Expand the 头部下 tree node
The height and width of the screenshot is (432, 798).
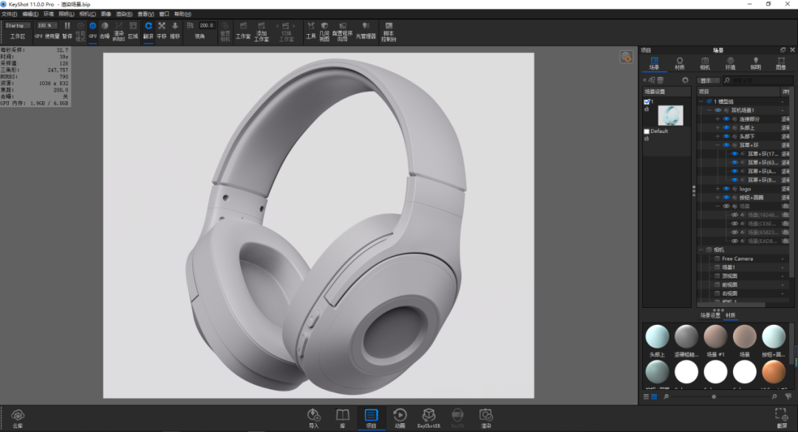717,137
